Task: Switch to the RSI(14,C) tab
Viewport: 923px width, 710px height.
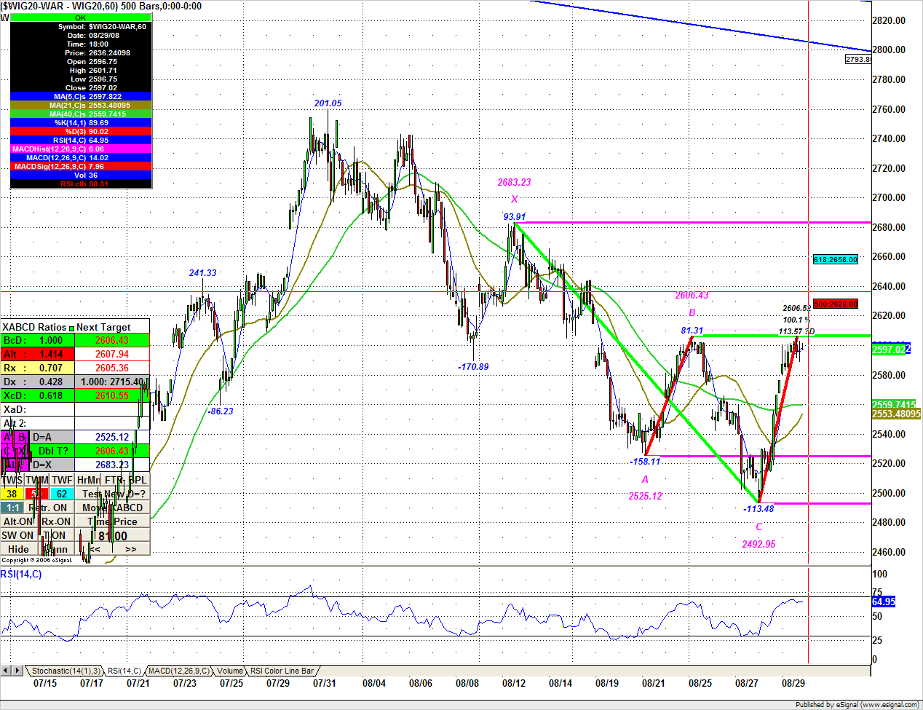Action: [124, 671]
